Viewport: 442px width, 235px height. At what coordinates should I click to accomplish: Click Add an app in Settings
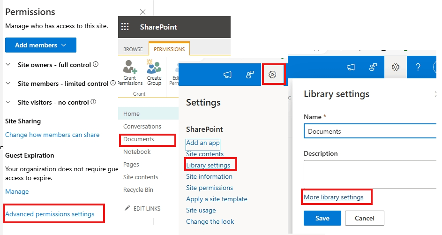[202, 143]
